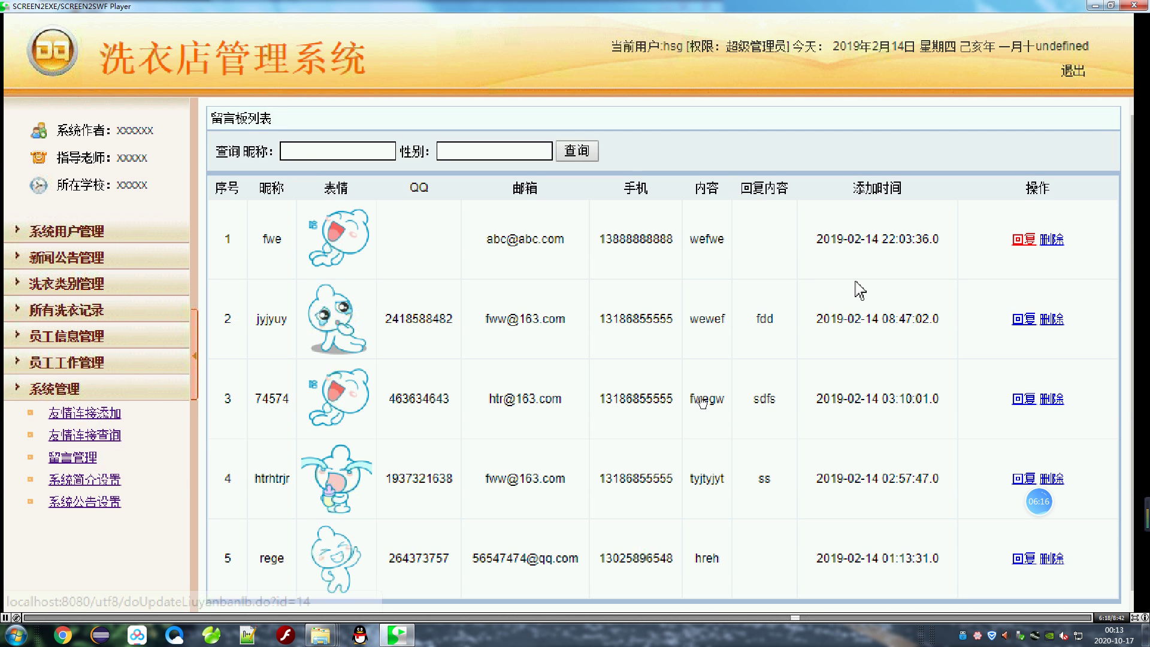Click the 添加时间 column header
The height and width of the screenshot is (647, 1150).
pyautogui.click(x=877, y=188)
